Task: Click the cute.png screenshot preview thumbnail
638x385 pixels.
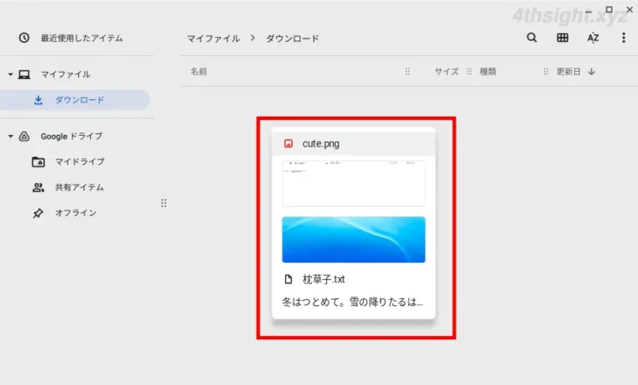Action: (353, 183)
